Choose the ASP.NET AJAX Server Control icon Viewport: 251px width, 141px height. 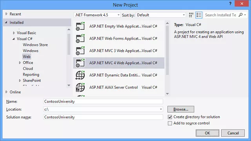click(x=80, y=87)
